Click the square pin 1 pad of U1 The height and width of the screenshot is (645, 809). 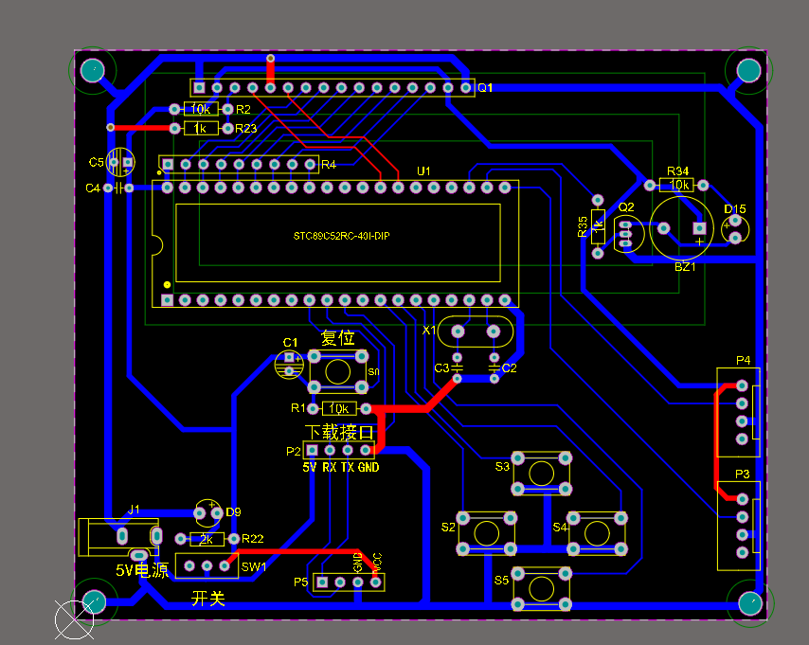pyautogui.click(x=167, y=300)
